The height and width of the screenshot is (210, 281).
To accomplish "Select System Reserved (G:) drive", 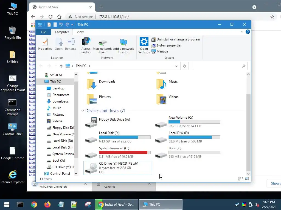I will tap(117, 153).
